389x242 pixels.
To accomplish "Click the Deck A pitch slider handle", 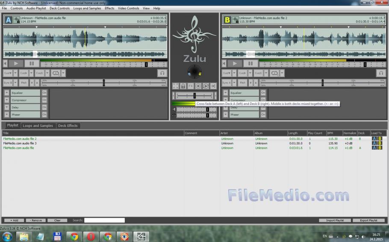I will (x=104, y=83).
